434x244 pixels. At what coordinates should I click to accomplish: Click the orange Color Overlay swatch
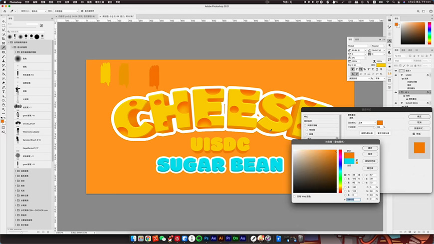380,122
